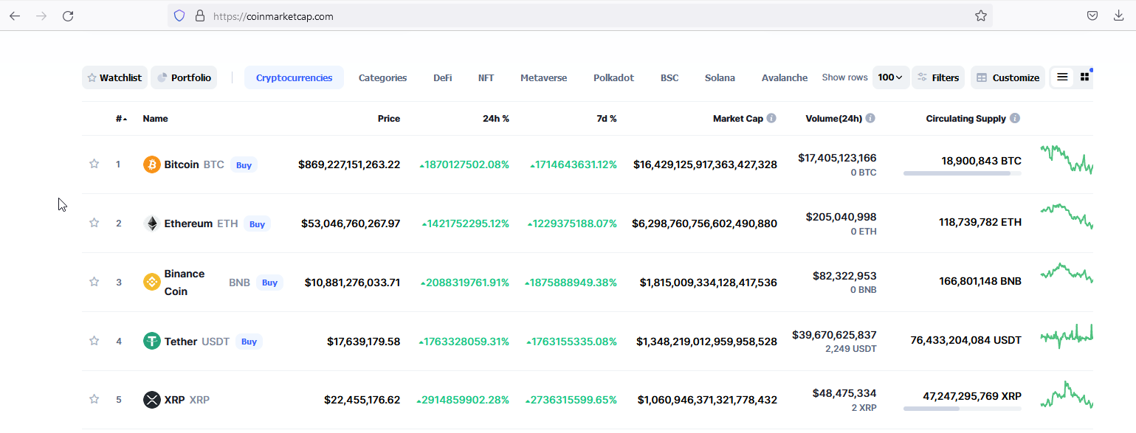Click the Customize button
Viewport: 1136px width, 433px height.
pos(1008,77)
